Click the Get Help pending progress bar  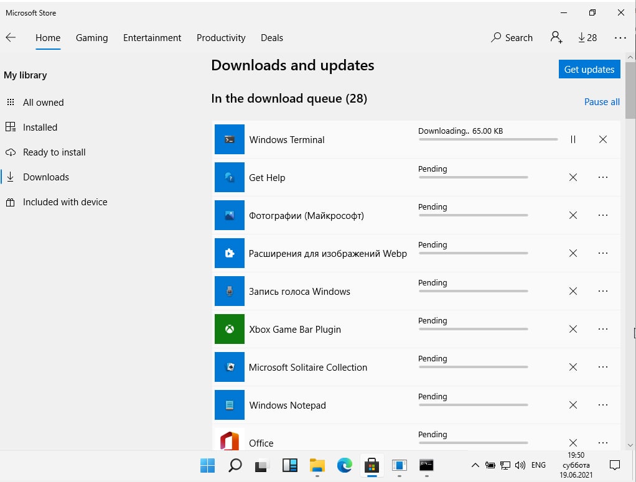(x=474, y=177)
